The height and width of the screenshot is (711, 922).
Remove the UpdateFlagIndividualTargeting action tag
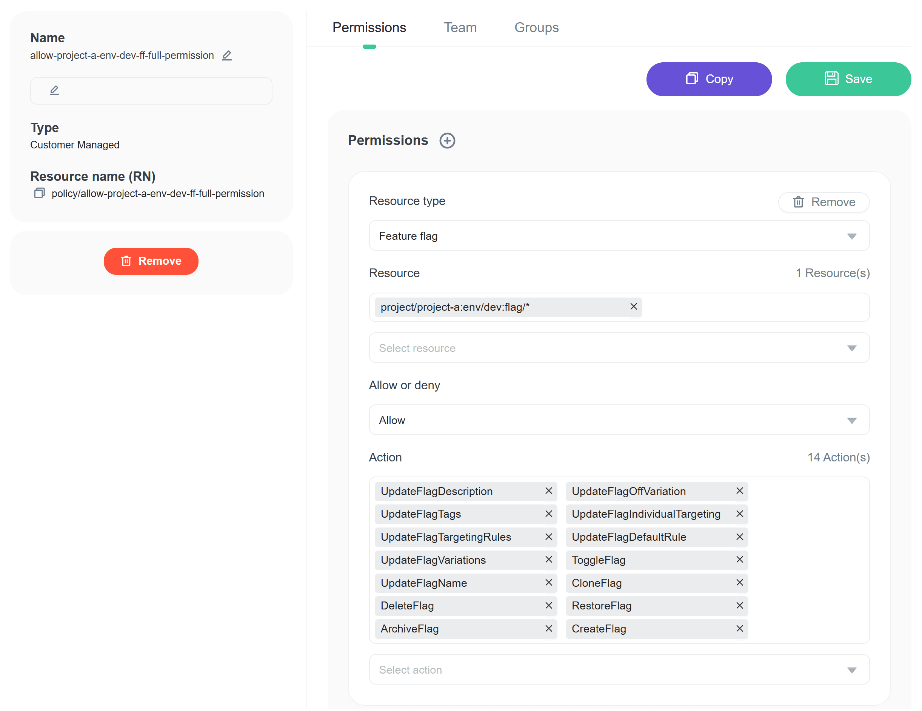[739, 514]
